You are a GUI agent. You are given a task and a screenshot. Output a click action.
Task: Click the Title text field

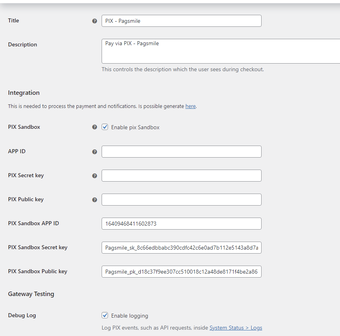coord(181,21)
